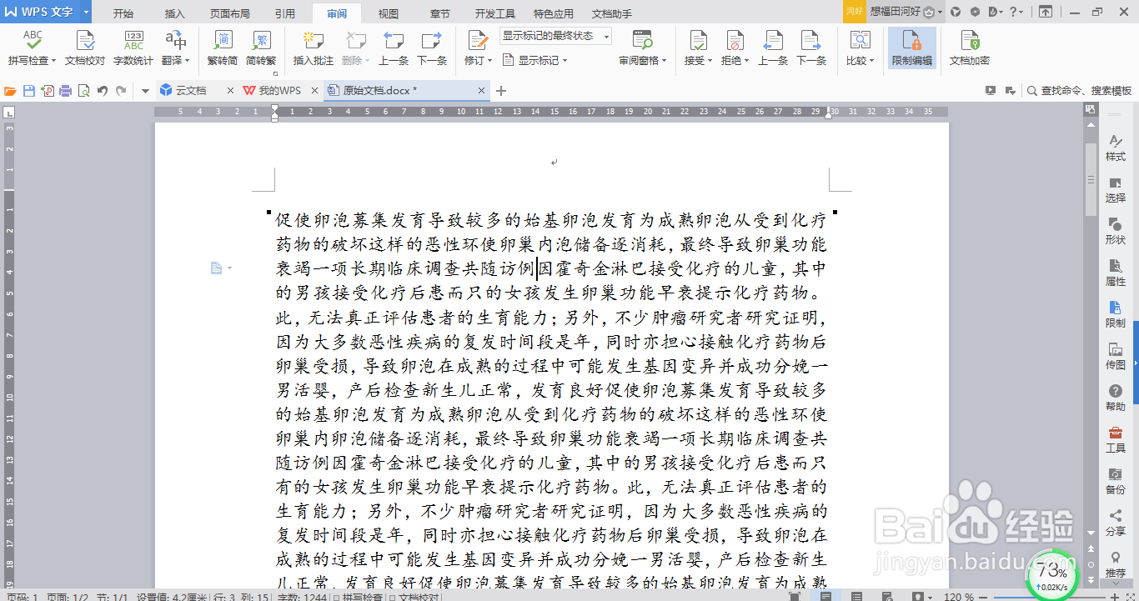Image resolution: width=1139 pixels, height=601 pixels.
Task: Open the 显示标记的最终状态 markup state dropdown
Action: pos(555,36)
